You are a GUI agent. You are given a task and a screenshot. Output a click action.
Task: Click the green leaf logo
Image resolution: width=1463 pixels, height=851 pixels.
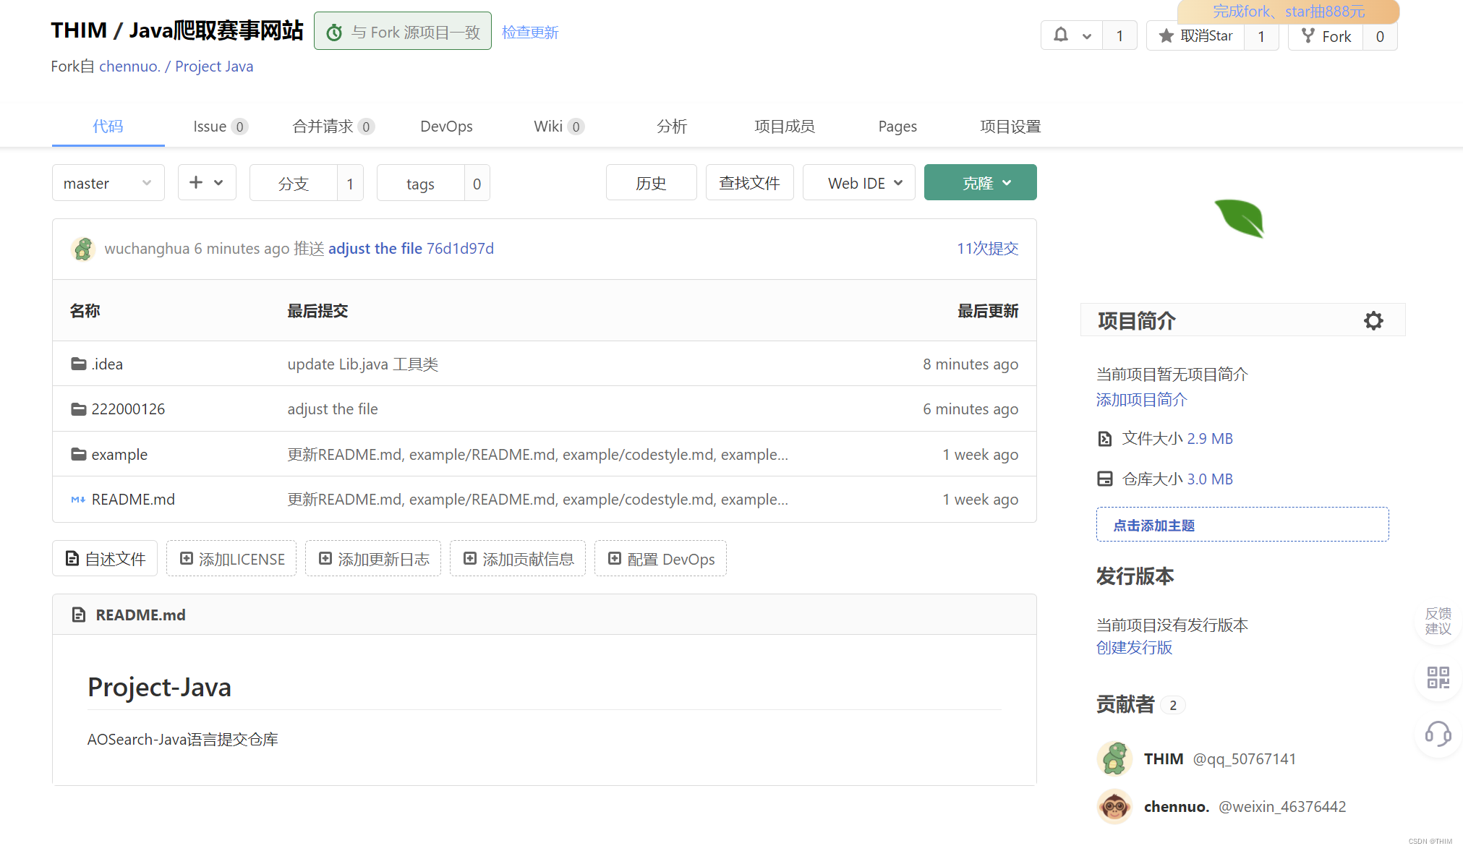coord(1240,218)
